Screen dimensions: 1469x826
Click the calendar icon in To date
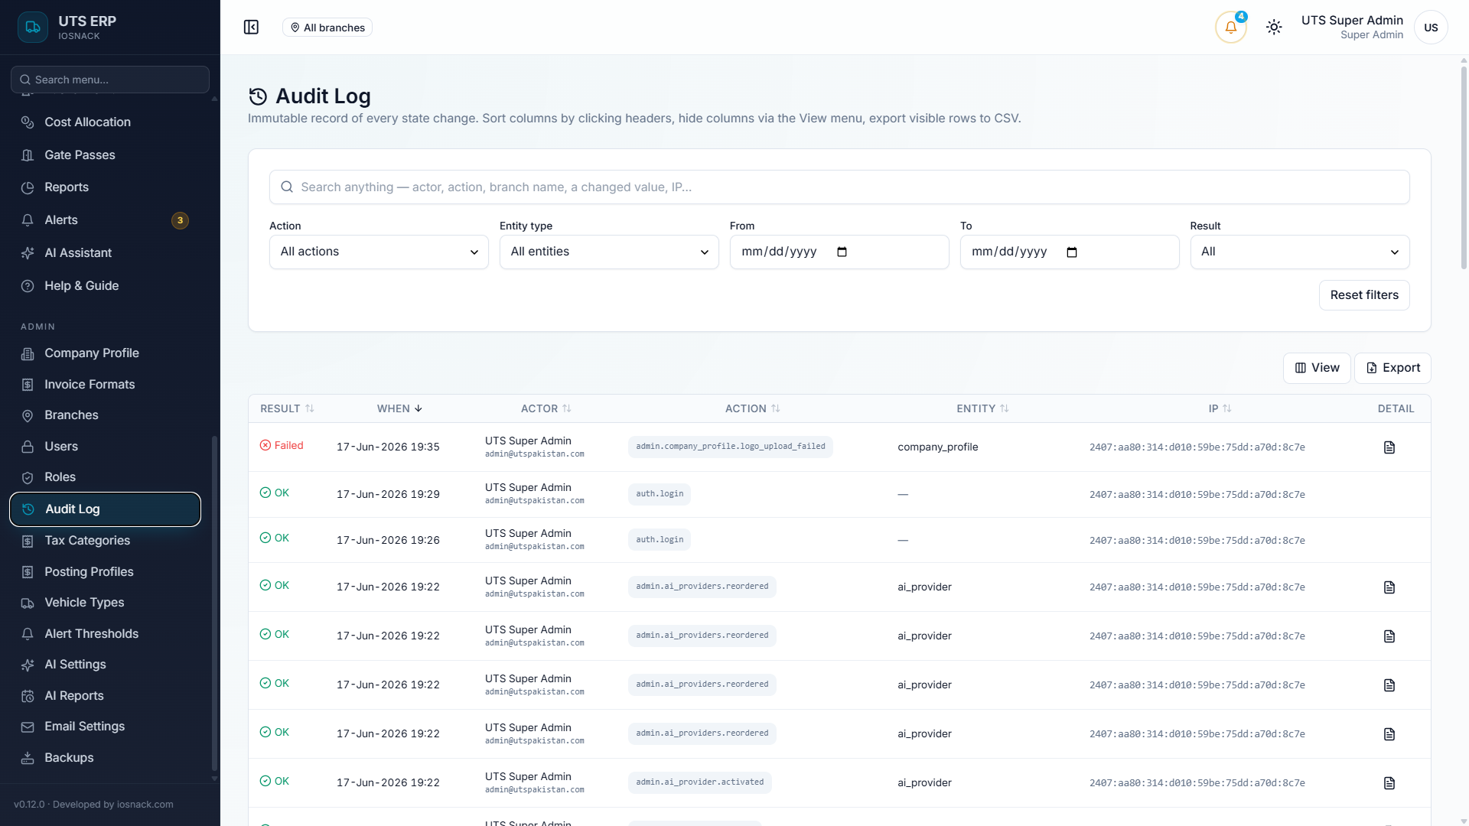[1072, 252]
